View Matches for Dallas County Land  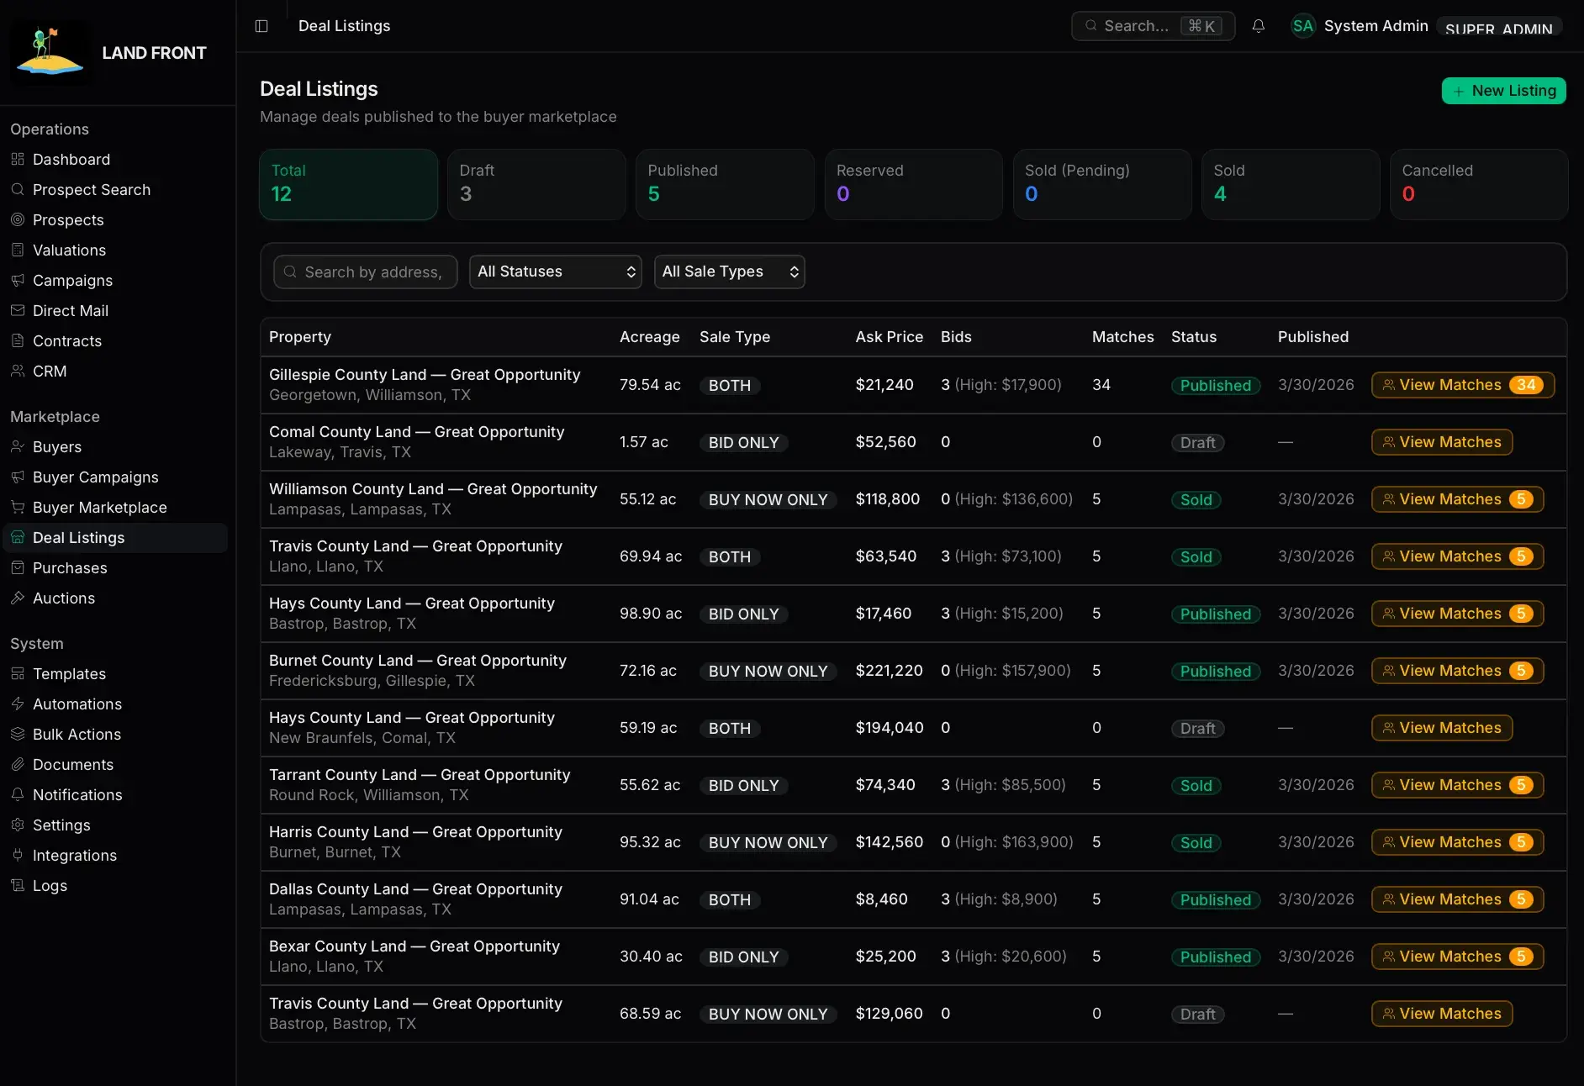(1458, 899)
